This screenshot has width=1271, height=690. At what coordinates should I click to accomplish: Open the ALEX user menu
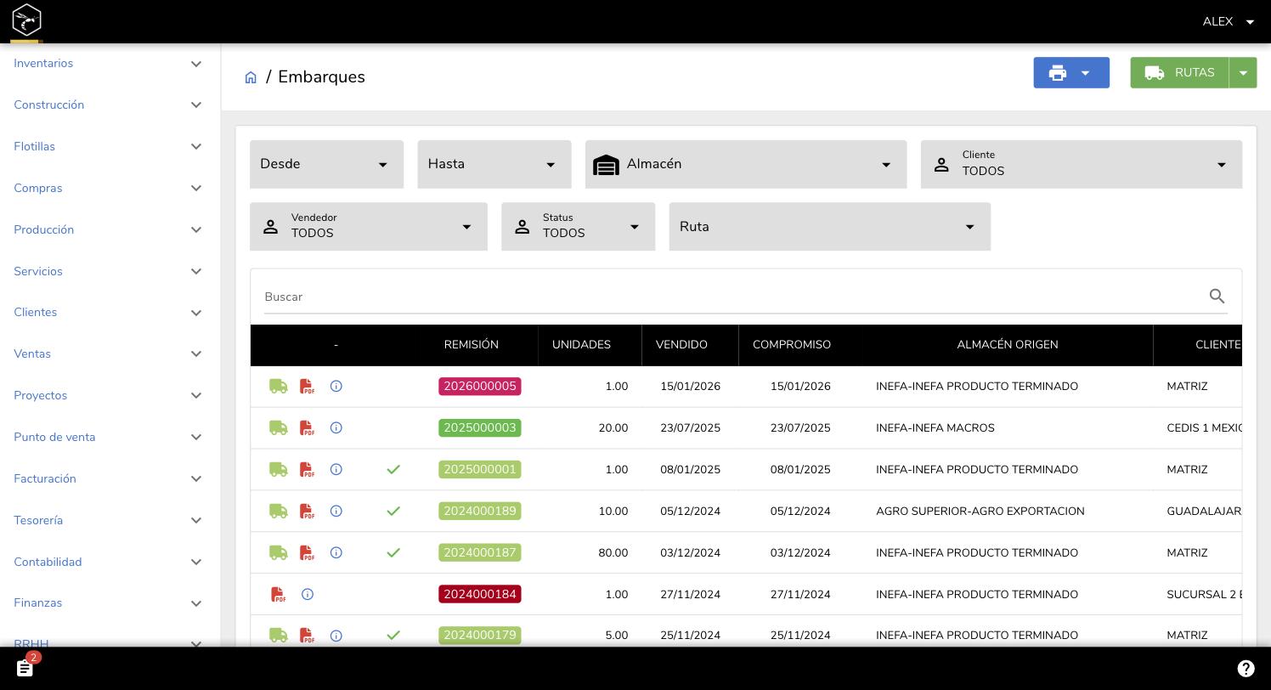click(1229, 21)
